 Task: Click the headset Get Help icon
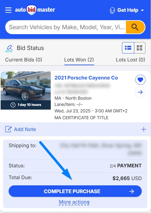point(112,10)
